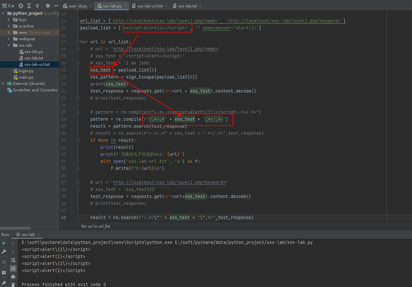Click the localhost level1.php link on line 18

pyautogui.click(x=165, y=49)
